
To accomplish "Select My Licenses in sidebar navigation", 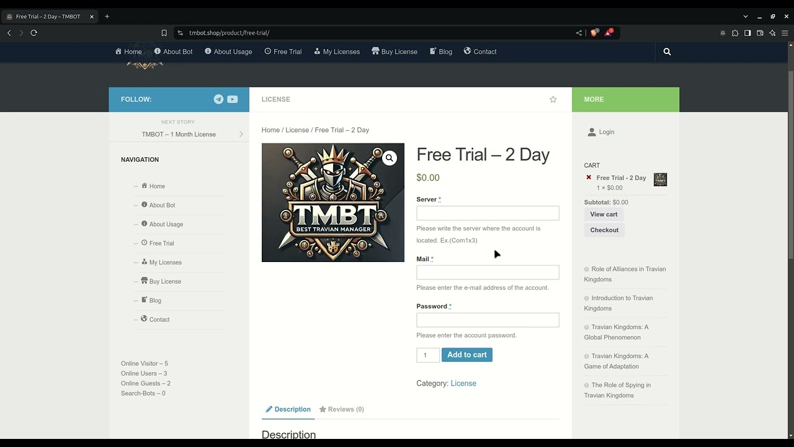I will (x=161, y=262).
